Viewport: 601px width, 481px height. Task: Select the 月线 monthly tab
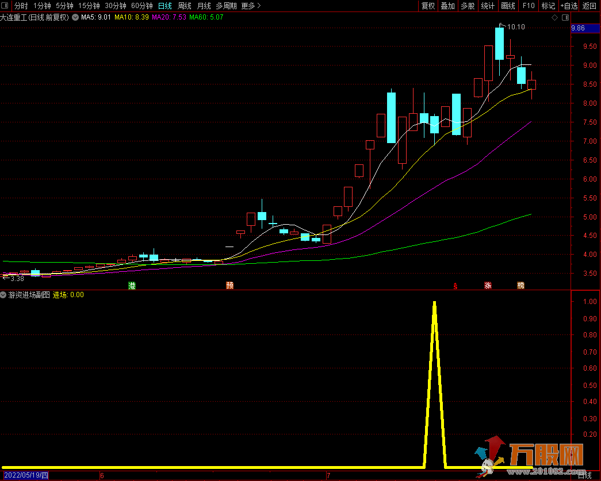pos(204,6)
